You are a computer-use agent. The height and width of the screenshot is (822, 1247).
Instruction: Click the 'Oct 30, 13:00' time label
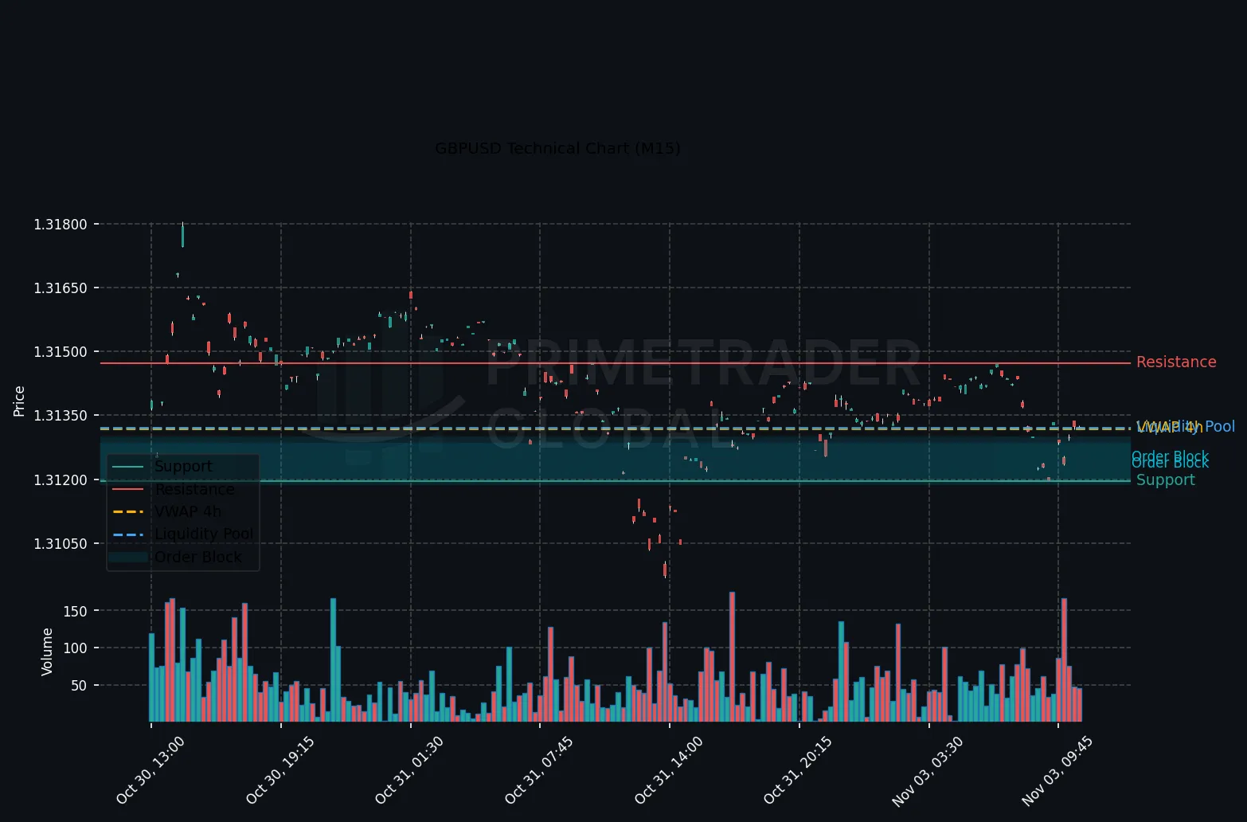(150, 770)
